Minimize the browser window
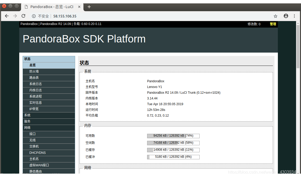Image resolution: width=301 pixels, height=177 pixels. [10, 6]
